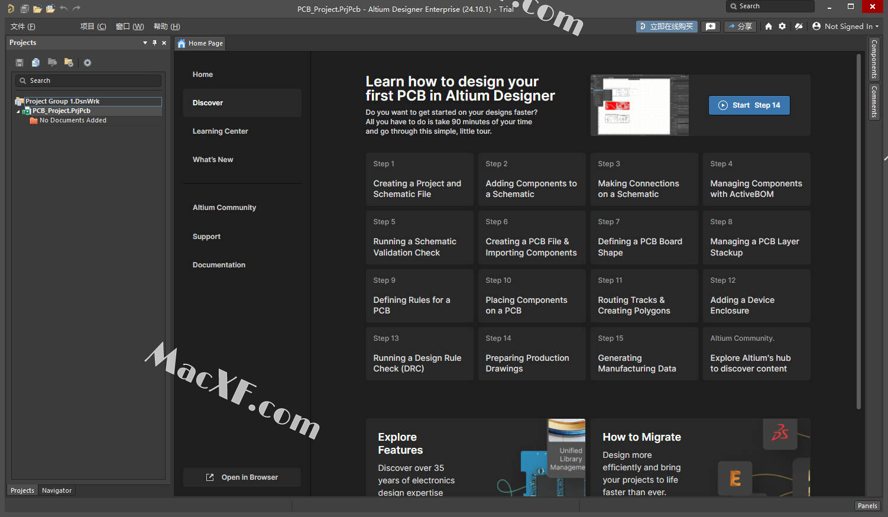
Task: Open Step 8 Managing a PCB Layer Stackup
Action: 757,237
